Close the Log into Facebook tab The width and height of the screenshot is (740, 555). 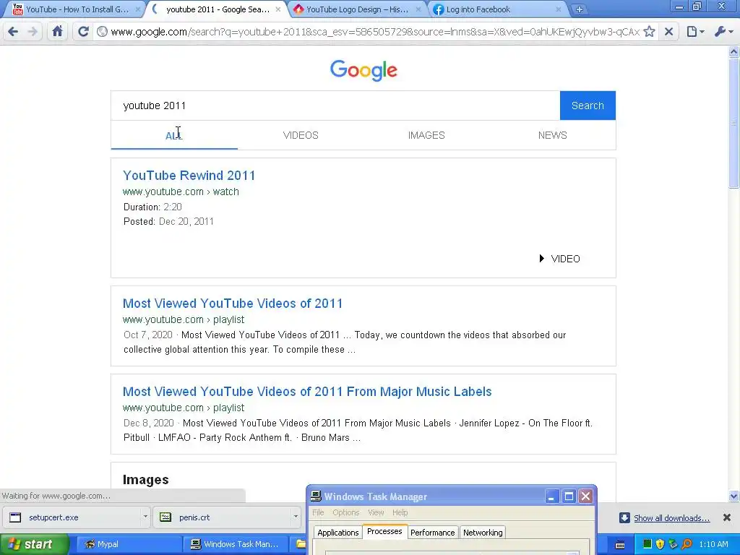(x=559, y=9)
